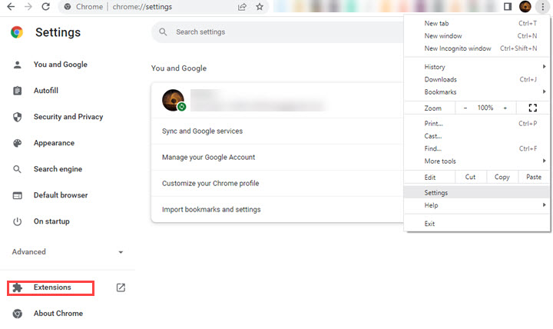Reload the page with the refresh icon
The image size is (553, 329).
coord(45,6)
